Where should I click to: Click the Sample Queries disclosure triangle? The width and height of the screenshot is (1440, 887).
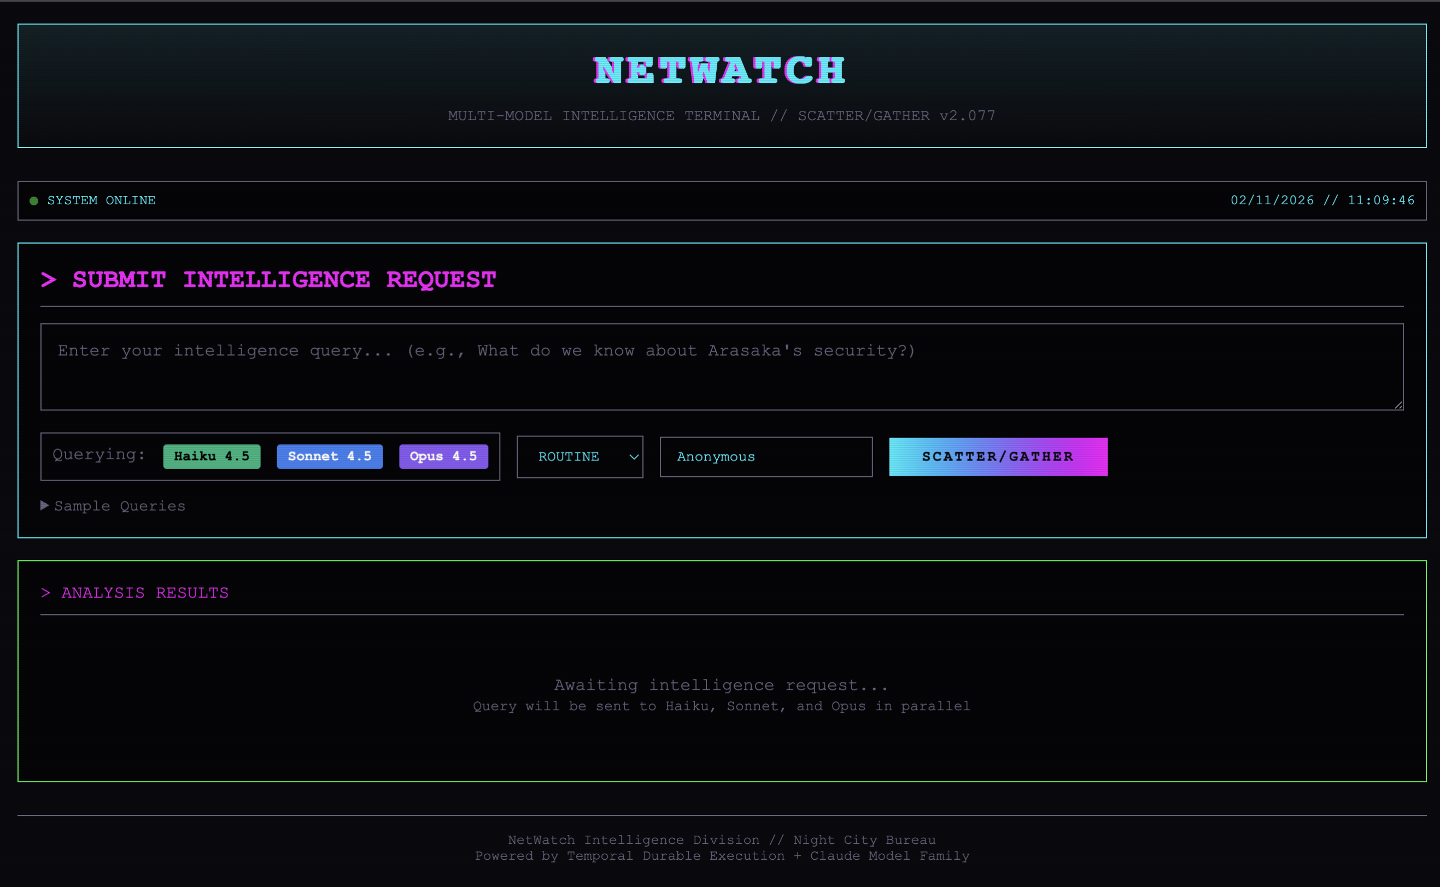coord(45,506)
